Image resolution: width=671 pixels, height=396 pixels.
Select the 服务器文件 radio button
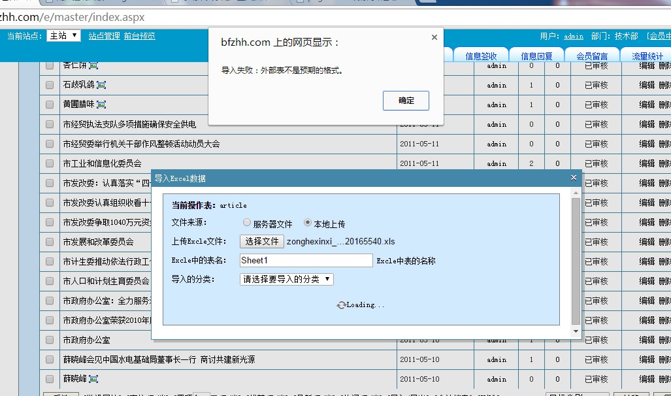pyautogui.click(x=247, y=223)
